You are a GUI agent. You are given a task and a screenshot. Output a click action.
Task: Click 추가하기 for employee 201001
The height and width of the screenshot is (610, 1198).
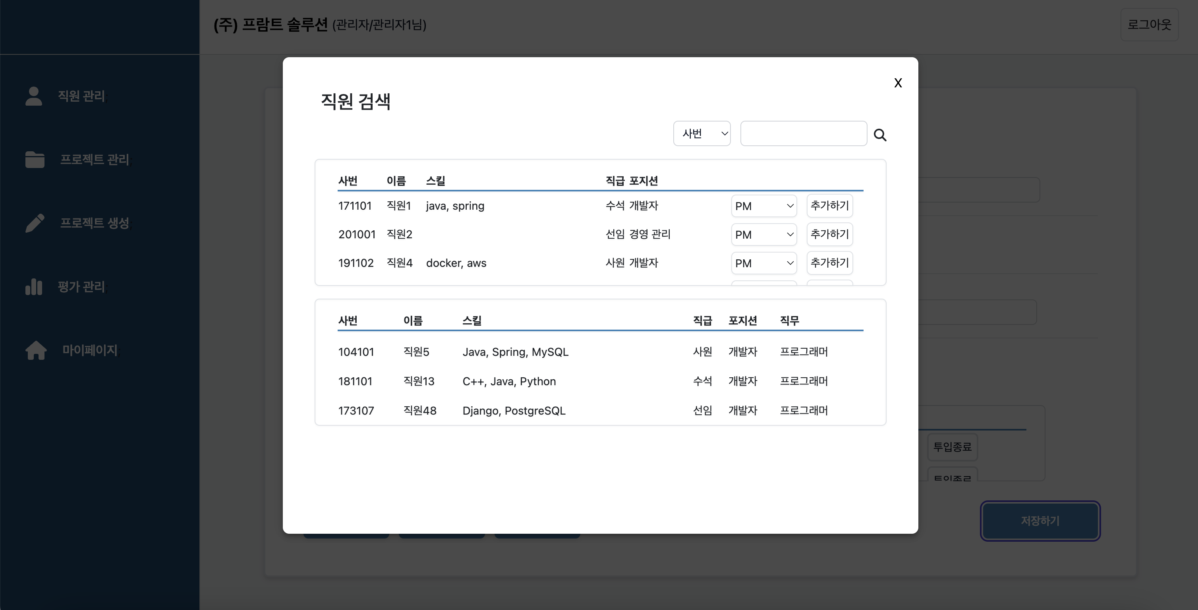pyautogui.click(x=830, y=234)
